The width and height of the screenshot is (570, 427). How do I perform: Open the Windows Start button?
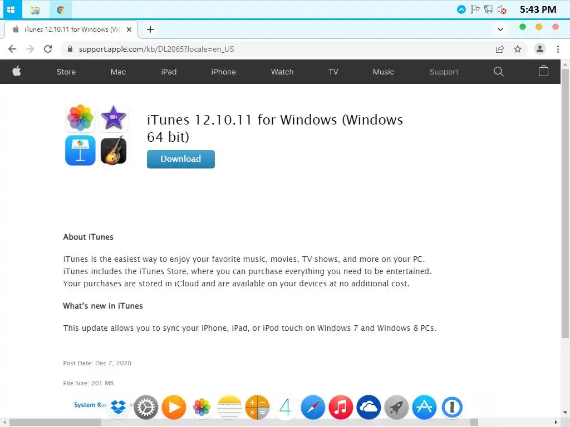coord(11,9)
